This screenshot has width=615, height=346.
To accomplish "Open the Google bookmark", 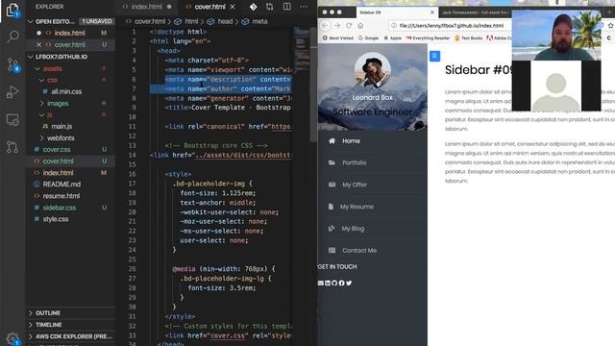I will pos(368,38).
